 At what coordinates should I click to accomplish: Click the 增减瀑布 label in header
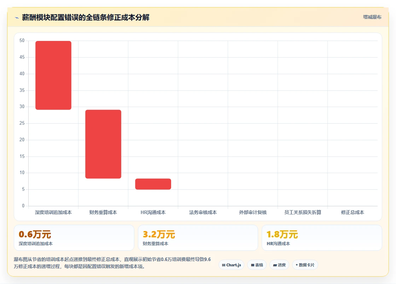pyautogui.click(x=372, y=17)
